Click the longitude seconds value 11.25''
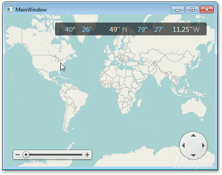 click(182, 30)
